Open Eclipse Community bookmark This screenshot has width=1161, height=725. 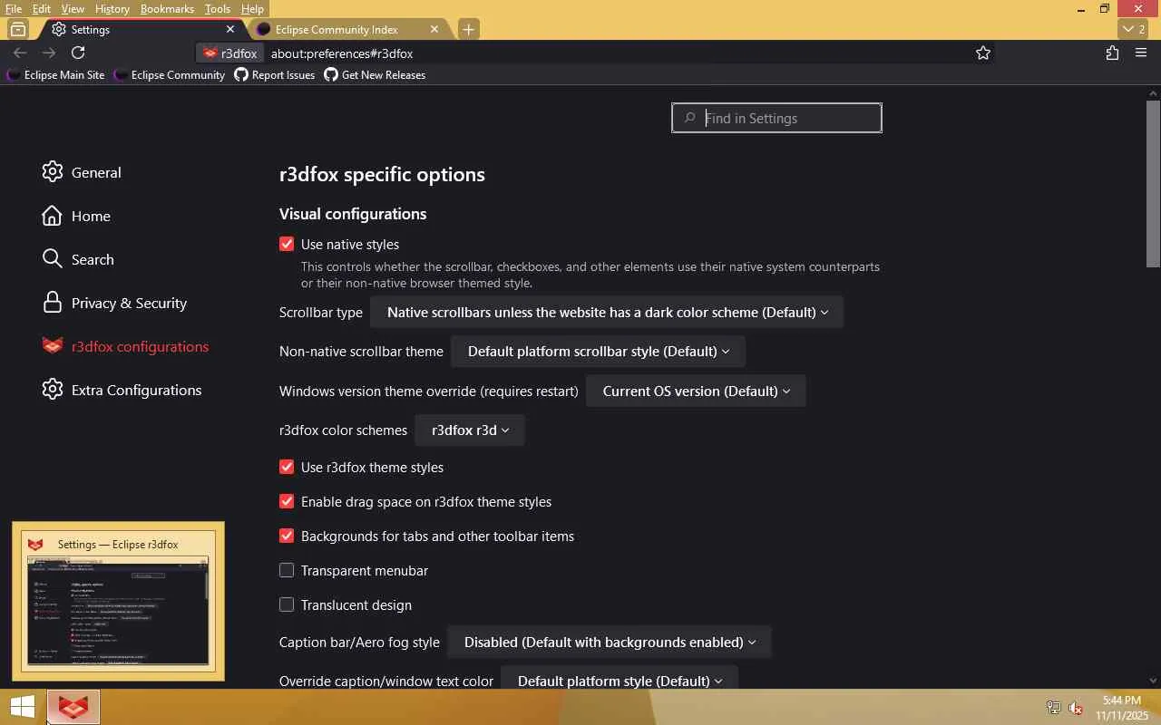(170, 75)
